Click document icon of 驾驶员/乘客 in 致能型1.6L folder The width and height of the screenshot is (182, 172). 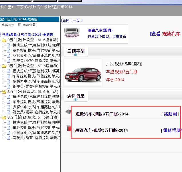(x=9, y=61)
